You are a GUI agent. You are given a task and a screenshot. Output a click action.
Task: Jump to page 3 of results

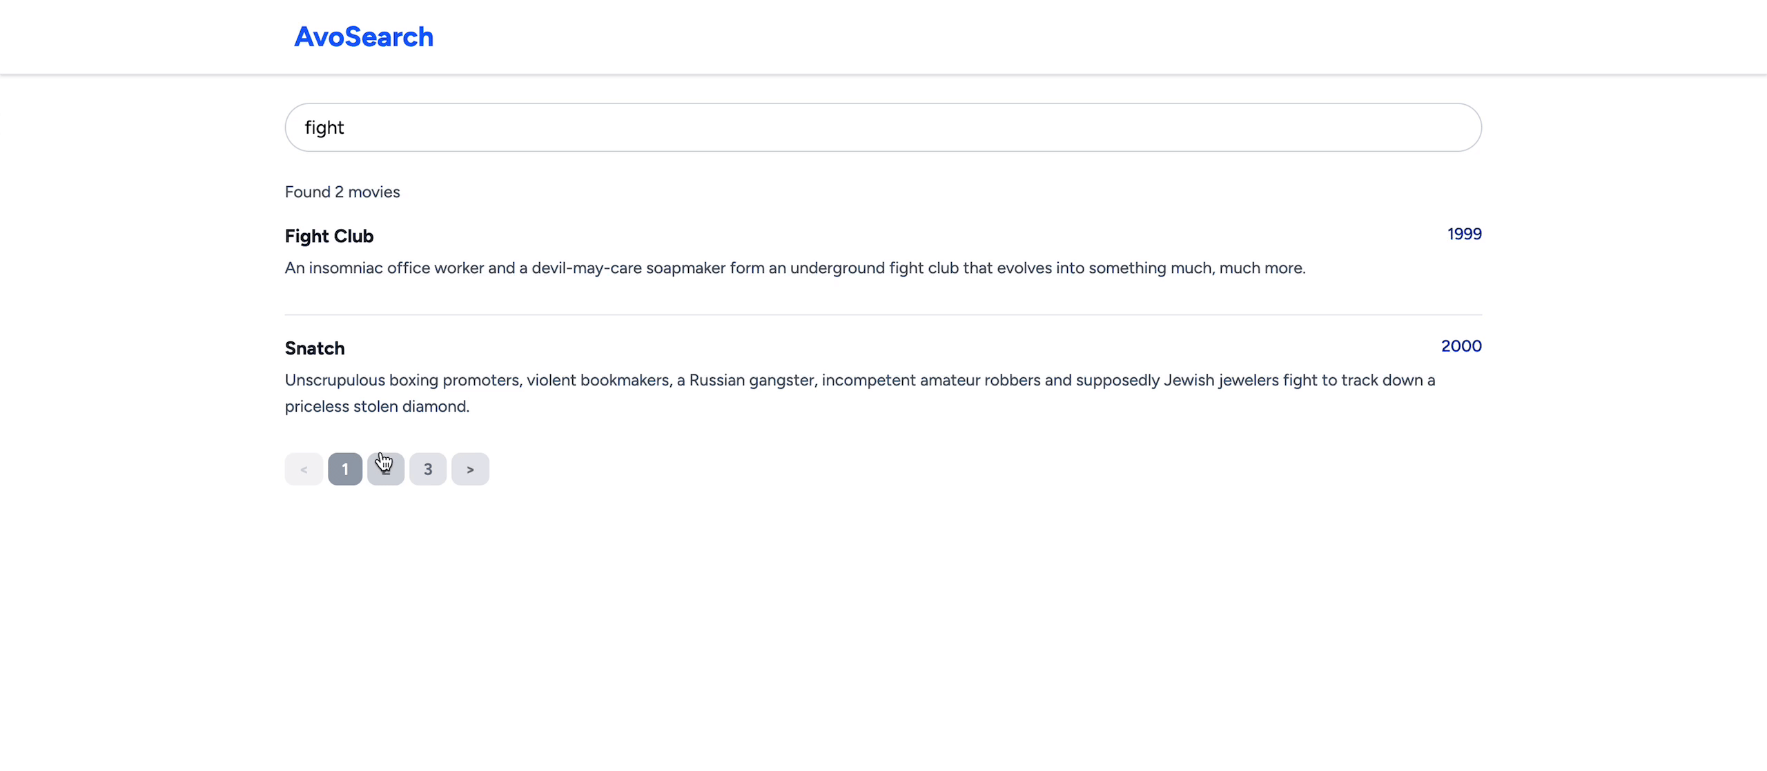pyautogui.click(x=428, y=470)
